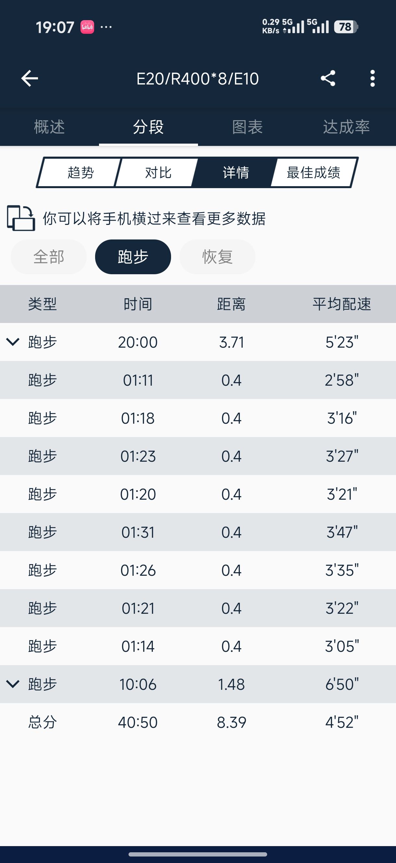
Task: Tap the bilibili notification icon in status bar
Action: (87, 27)
